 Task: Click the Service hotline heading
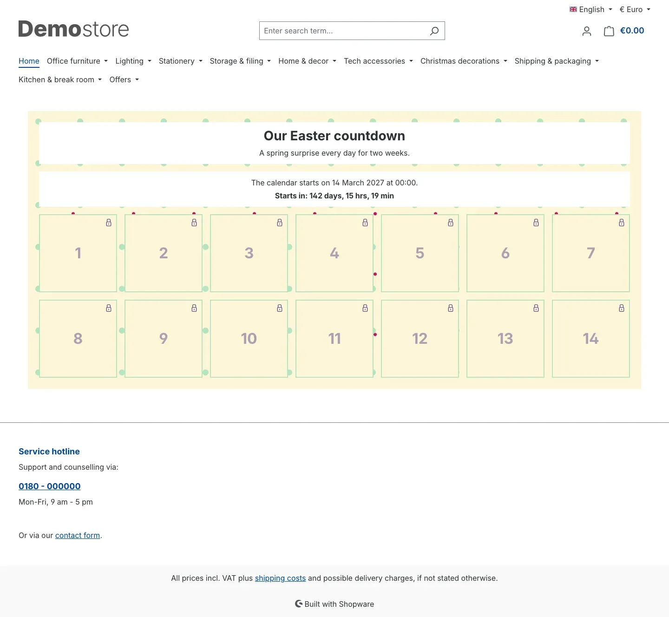(49, 452)
